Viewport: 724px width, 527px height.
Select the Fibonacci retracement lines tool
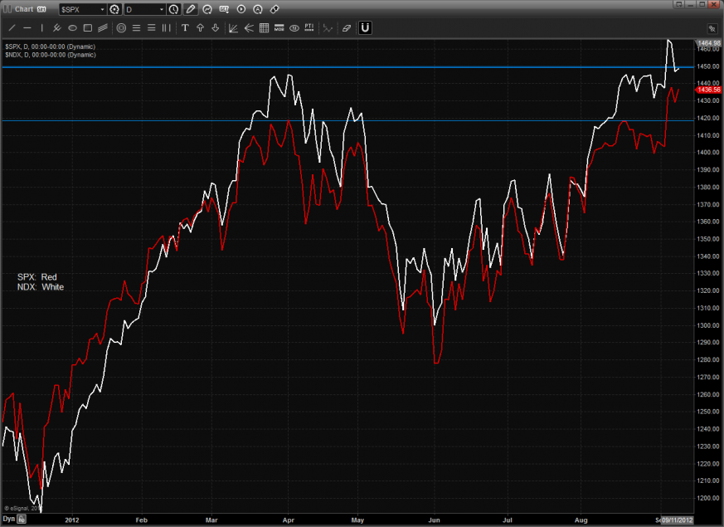136,28
